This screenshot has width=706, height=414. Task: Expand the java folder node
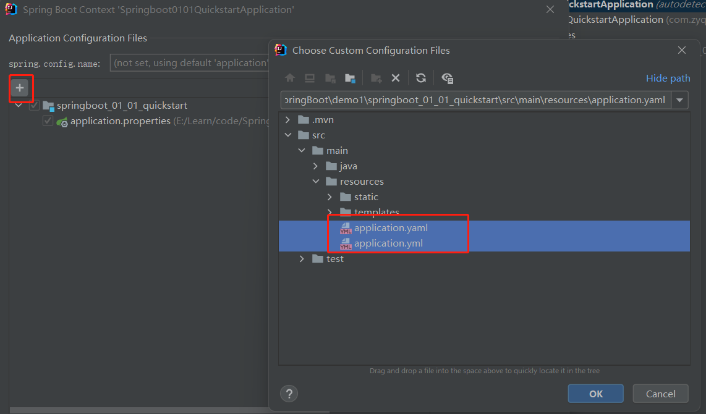coord(316,166)
